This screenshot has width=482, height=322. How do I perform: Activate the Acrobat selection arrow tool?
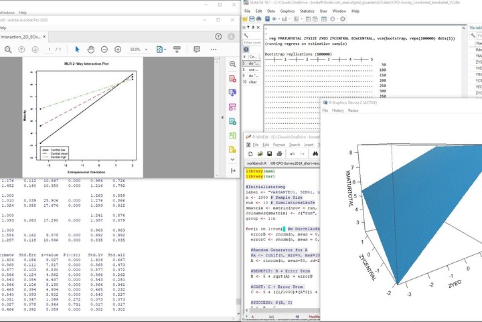[77, 50]
